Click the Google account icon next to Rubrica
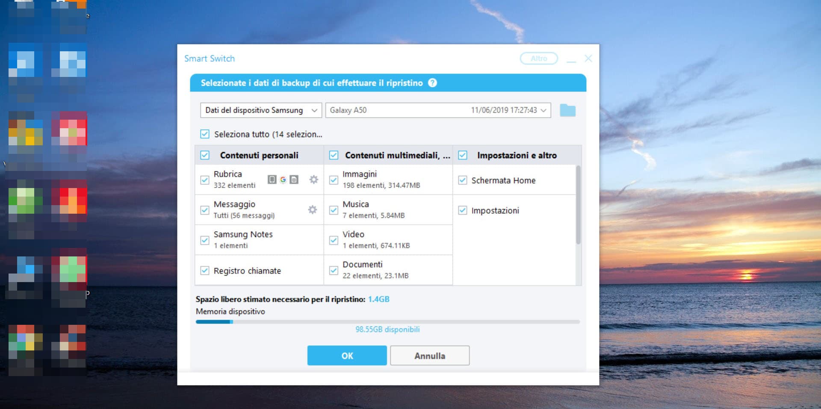The height and width of the screenshot is (409, 821). click(283, 180)
